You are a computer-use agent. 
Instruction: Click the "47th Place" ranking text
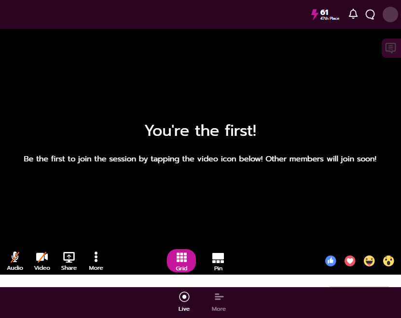click(x=330, y=18)
